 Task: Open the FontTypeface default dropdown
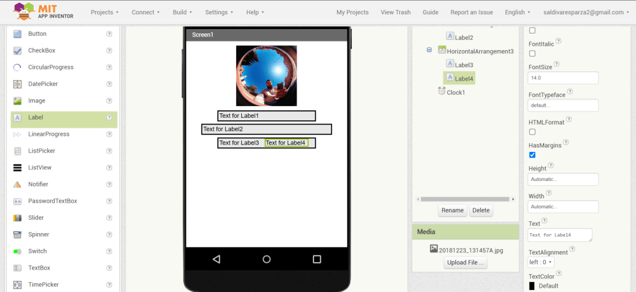point(563,105)
